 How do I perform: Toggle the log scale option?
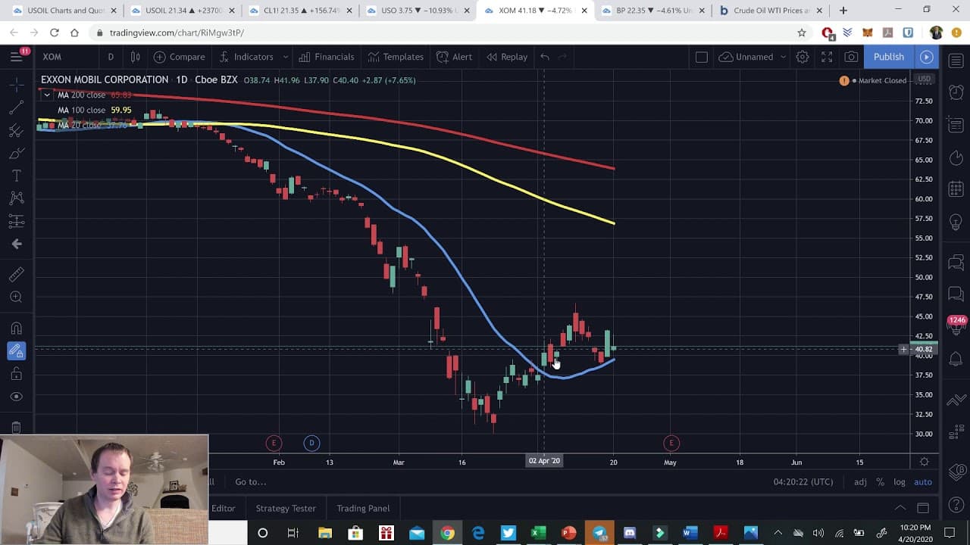tap(899, 482)
